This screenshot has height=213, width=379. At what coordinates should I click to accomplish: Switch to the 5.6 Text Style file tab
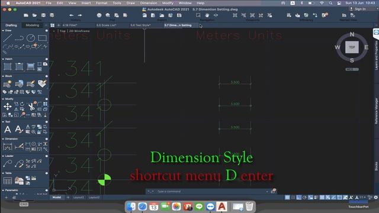tap(141, 25)
